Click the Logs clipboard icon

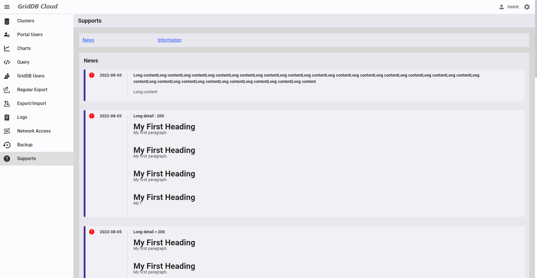click(7, 117)
